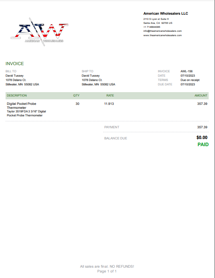This screenshot has width=215, height=278.
Task: Click the DUE DATE value 07/10/2023
Action: [x=188, y=84]
